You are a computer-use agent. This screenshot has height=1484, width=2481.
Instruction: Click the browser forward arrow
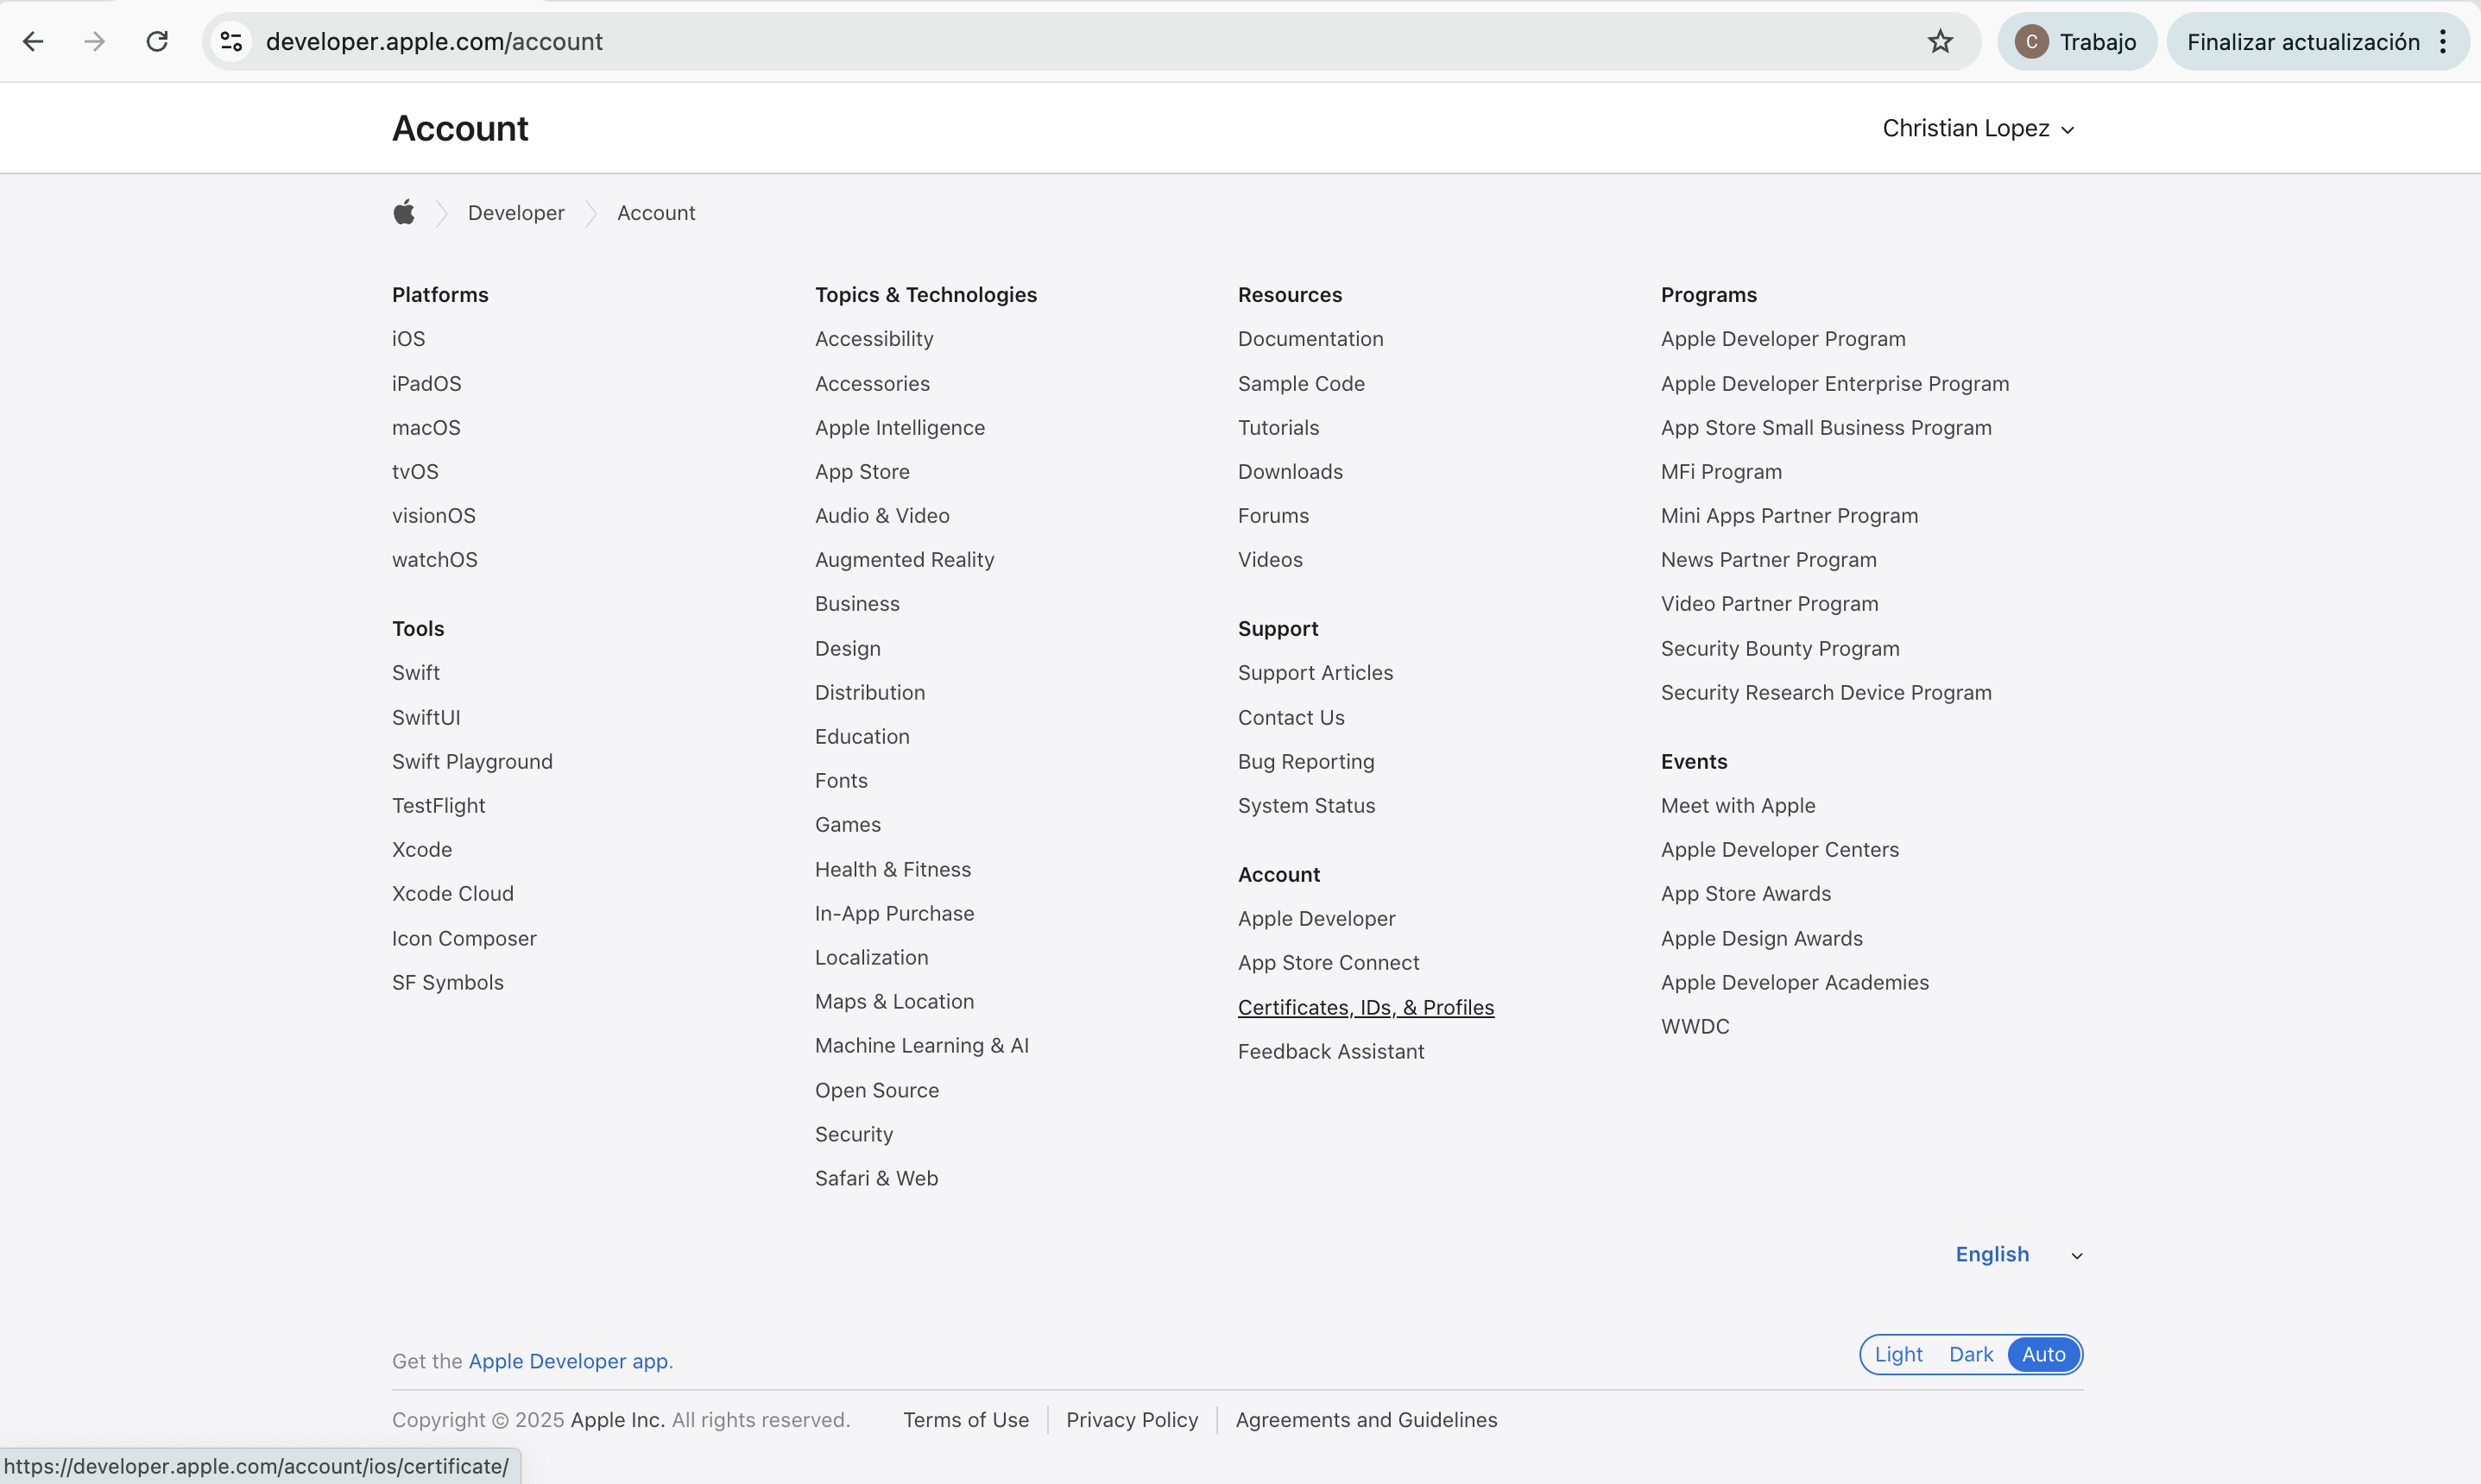(x=95, y=41)
